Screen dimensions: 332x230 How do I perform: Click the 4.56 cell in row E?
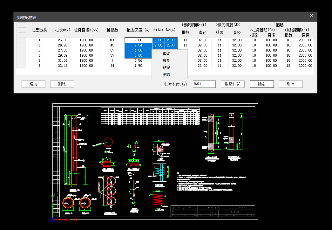click(138, 60)
